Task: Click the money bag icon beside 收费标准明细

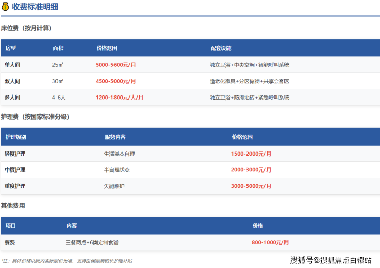Action: [5, 7]
